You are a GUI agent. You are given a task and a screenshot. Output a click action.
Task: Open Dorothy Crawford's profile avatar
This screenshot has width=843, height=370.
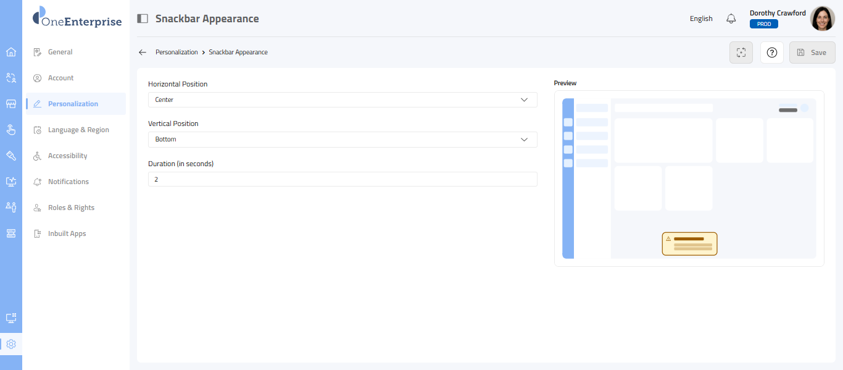pos(822,19)
